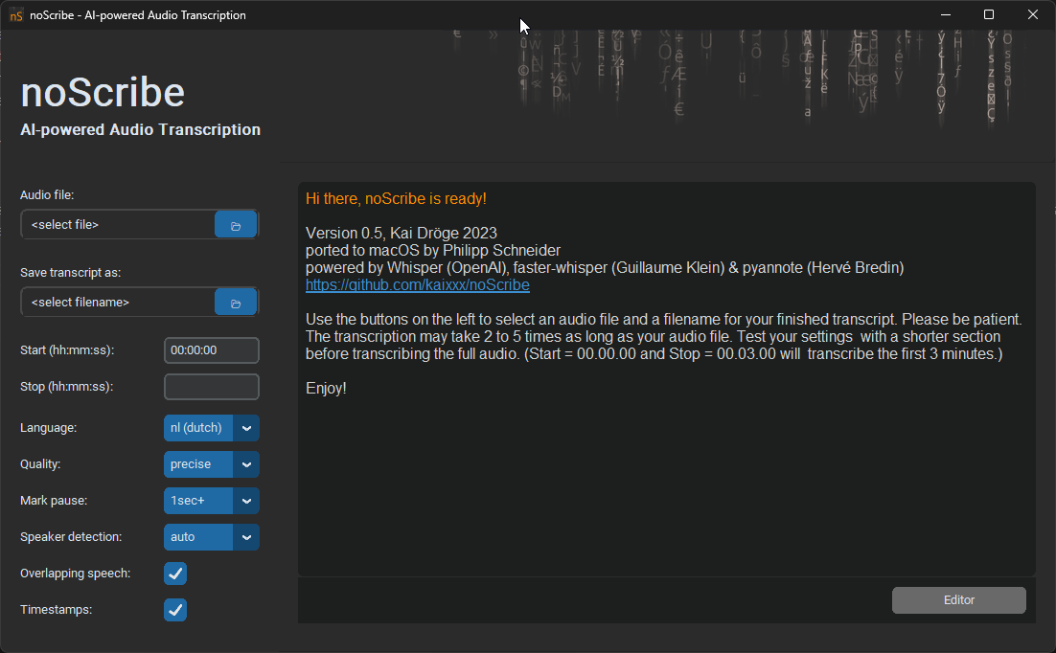Click the folder icon for Audio file

pyautogui.click(x=236, y=226)
